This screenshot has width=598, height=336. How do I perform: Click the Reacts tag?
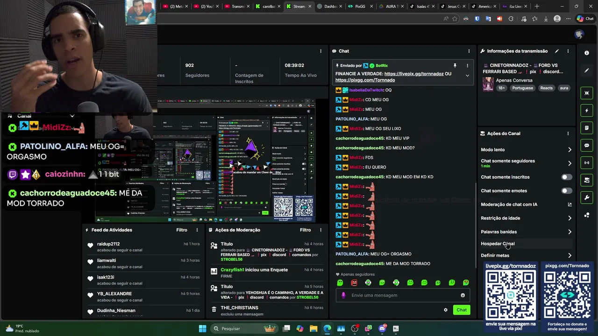(546, 88)
